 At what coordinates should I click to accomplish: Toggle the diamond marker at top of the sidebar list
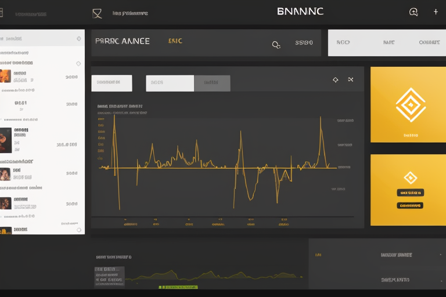coord(78,39)
